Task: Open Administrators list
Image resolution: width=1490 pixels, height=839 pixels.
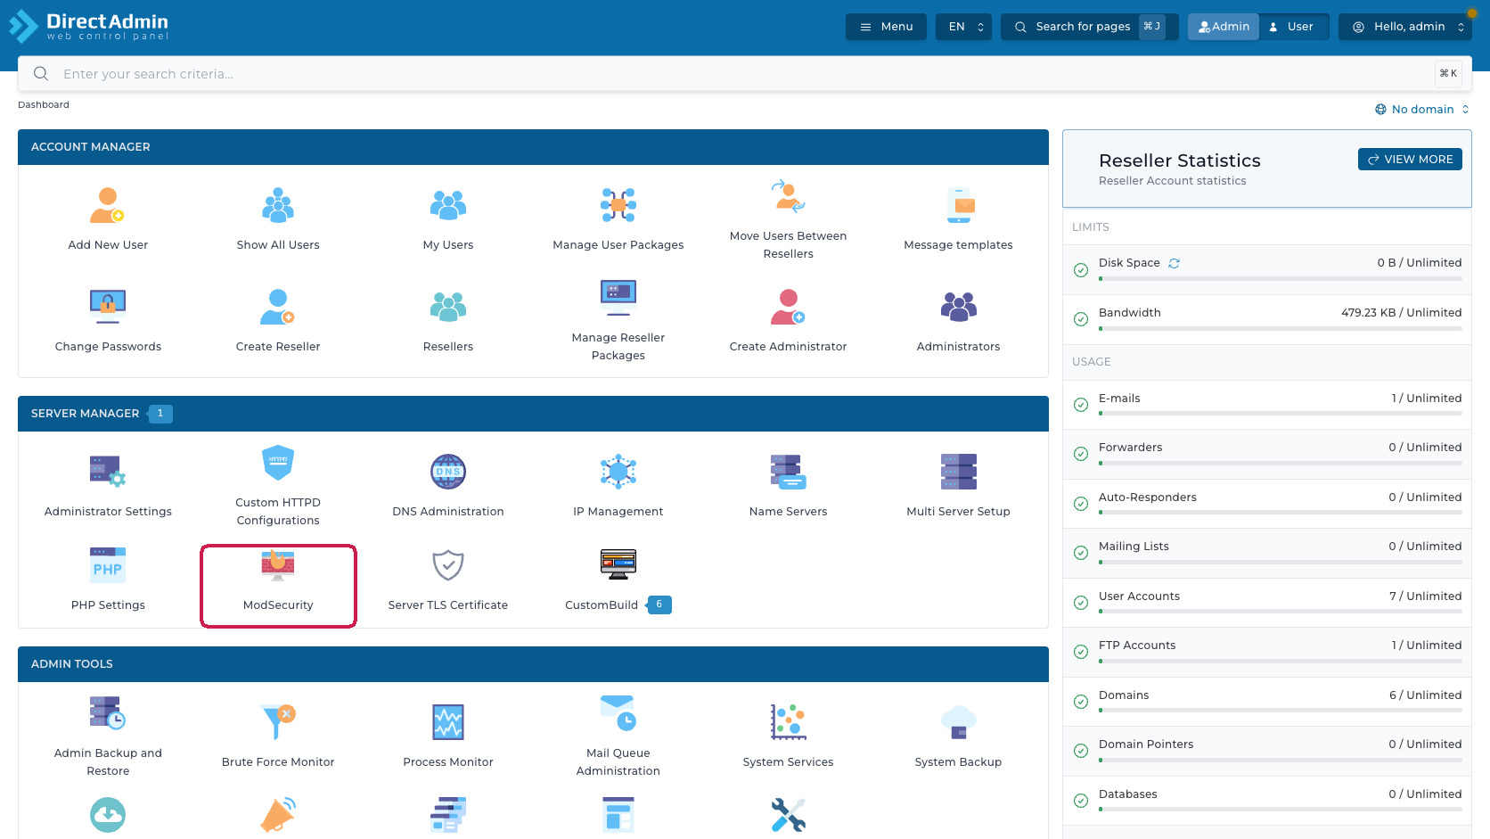Action: (959, 322)
